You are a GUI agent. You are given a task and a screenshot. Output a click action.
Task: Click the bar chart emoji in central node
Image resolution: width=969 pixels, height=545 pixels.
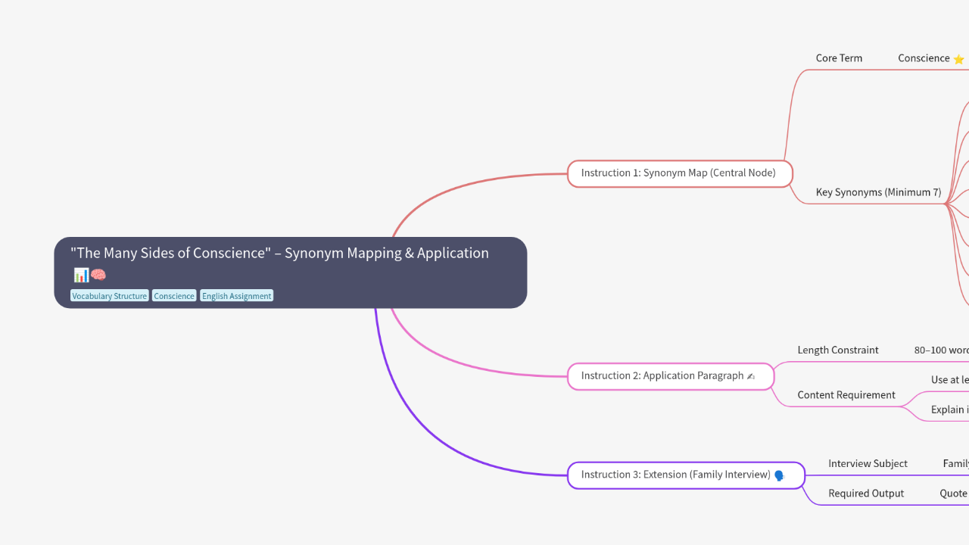click(x=80, y=275)
